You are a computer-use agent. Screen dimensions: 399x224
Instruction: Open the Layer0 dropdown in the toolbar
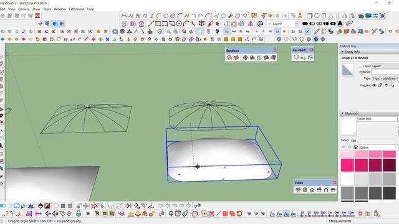coord(297,24)
